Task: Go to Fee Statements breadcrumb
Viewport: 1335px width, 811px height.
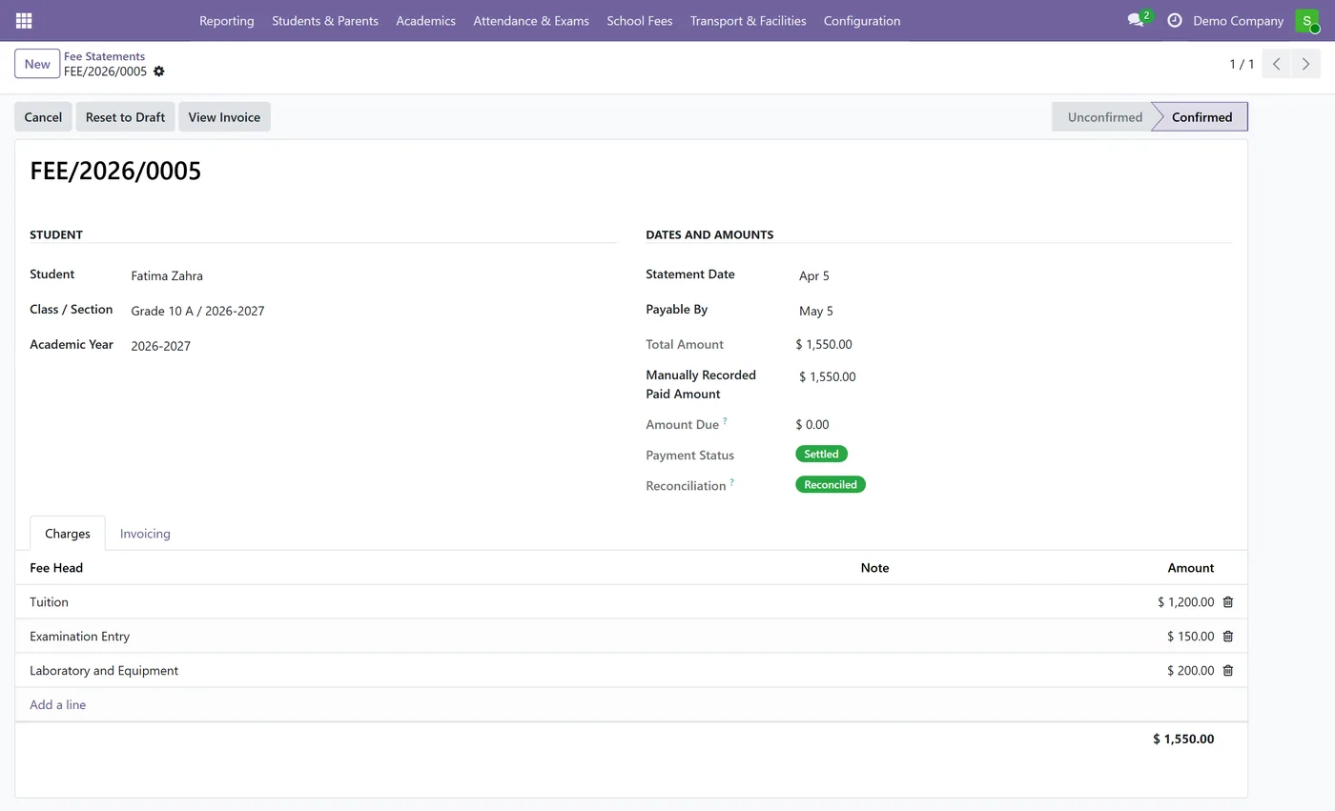Action: pyautogui.click(x=104, y=56)
